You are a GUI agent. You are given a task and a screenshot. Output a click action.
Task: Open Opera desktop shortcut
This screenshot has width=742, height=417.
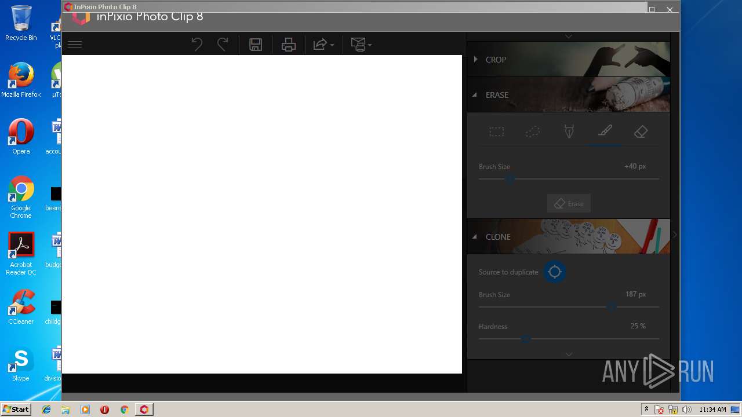(x=21, y=137)
